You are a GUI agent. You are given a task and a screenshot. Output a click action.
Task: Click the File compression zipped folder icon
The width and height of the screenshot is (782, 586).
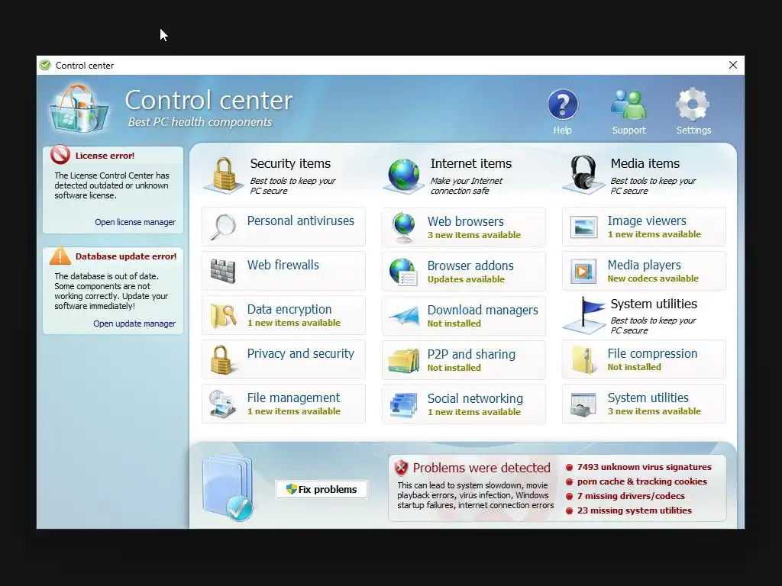[583, 360]
